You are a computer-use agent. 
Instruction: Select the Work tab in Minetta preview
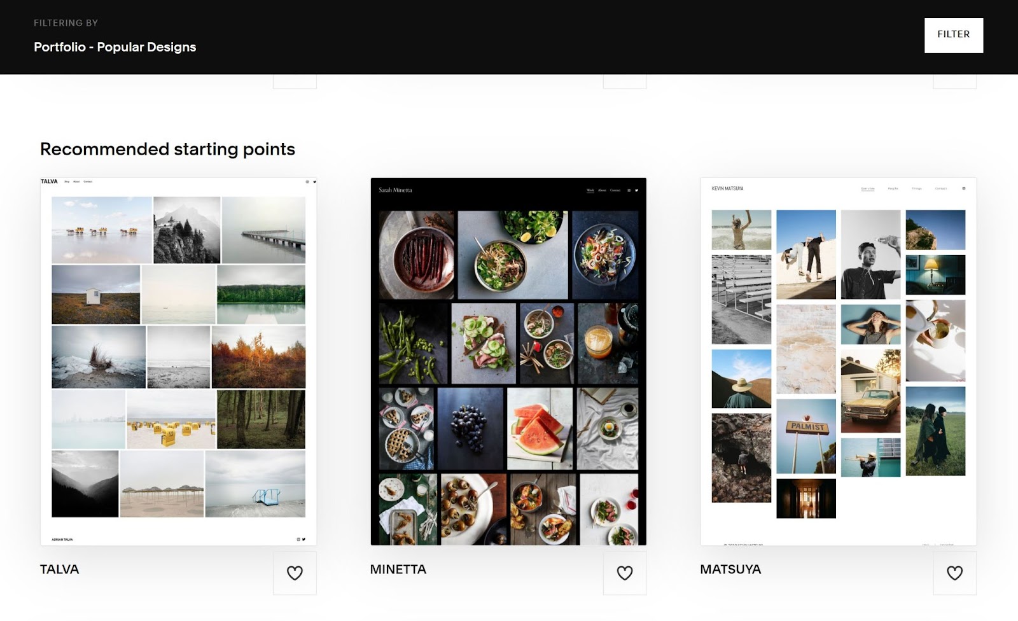click(590, 190)
